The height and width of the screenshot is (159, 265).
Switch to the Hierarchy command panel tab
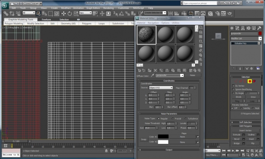pos(243,28)
